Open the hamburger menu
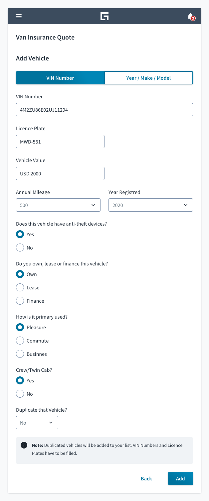Image resolution: width=209 pixels, height=501 pixels. click(x=19, y=16)
